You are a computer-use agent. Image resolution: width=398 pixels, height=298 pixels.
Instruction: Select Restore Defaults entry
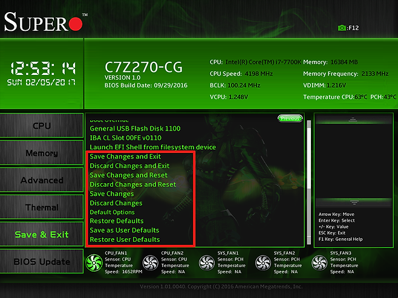click(x=117, y=221)
